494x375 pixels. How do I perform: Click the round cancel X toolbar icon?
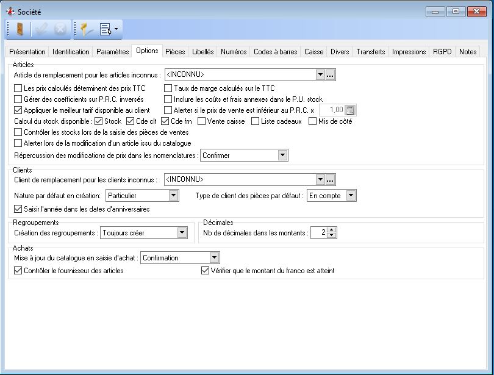(x=60, y=29)
